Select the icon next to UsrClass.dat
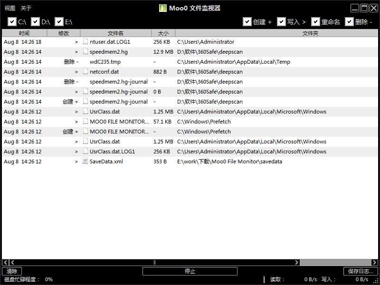The image size is (380, 285). point(85,112)
